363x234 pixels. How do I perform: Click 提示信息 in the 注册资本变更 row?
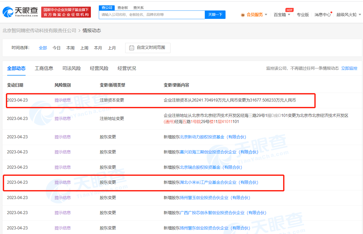63,100
